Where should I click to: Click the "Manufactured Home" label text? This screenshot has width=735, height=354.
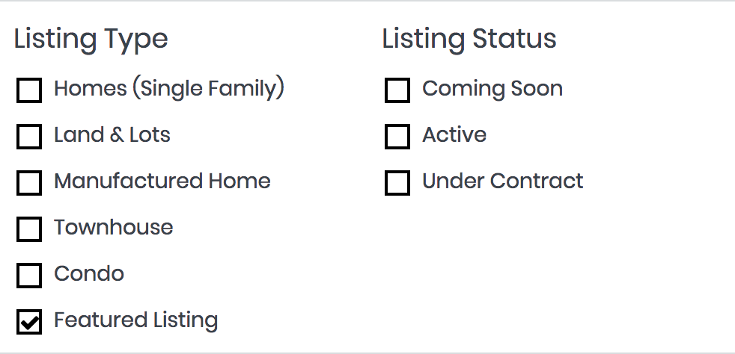(162, 181)
